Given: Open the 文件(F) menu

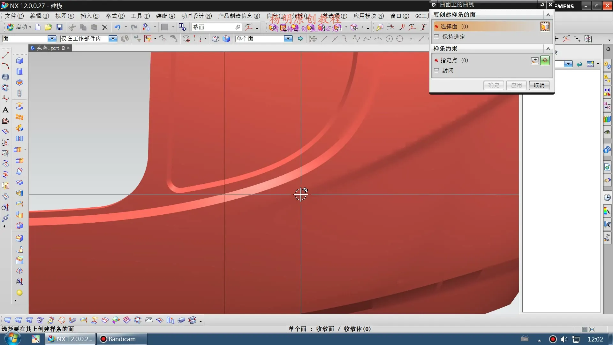Looking at the screenshot, I should pos(14,16).
